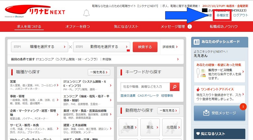This screenshot has width=253, height=140.
Task: Open the notification bell
Action: pyautogui.click(x=86, y=13)
